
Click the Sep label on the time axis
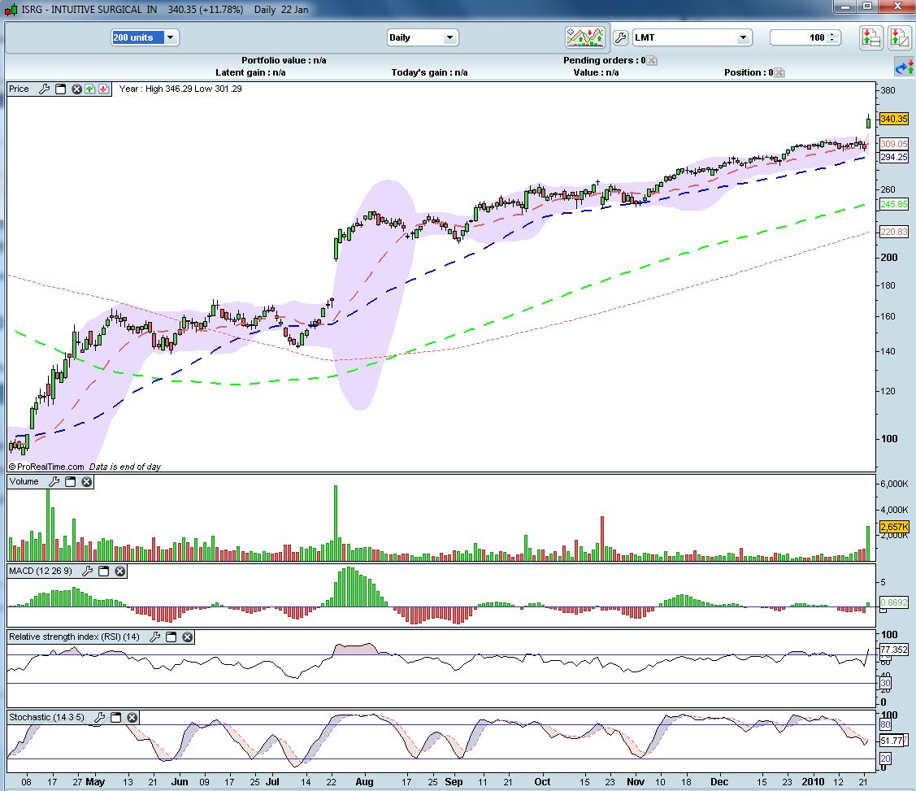(x=454, y=782)
